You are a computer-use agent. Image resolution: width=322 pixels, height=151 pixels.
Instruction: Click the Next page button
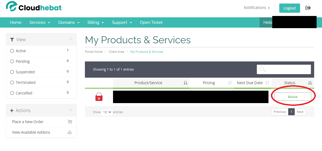[x=300, y=112]
